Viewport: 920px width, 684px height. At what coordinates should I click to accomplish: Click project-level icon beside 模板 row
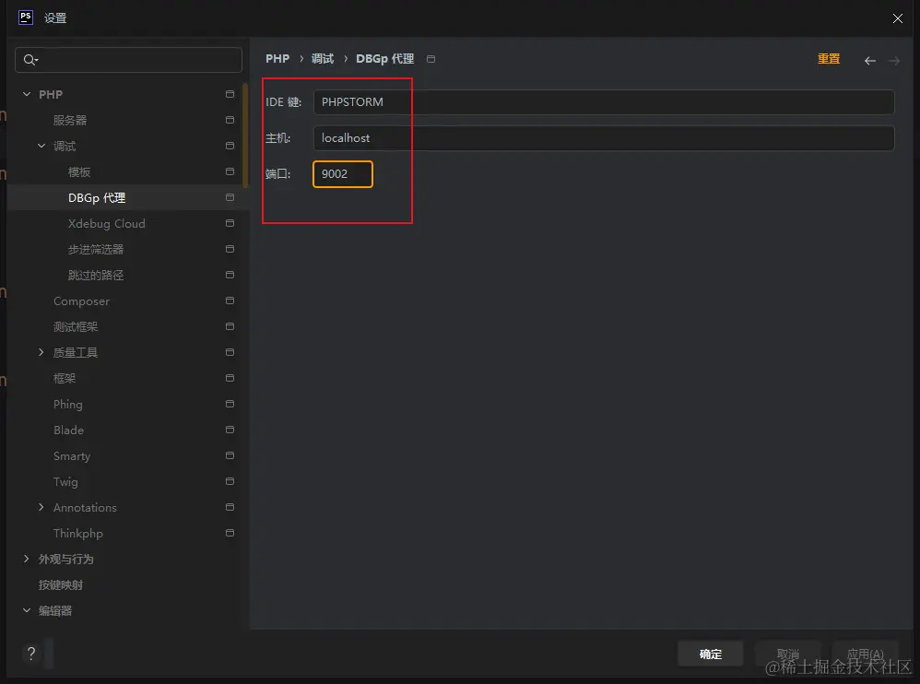click(x=230, y=171)
